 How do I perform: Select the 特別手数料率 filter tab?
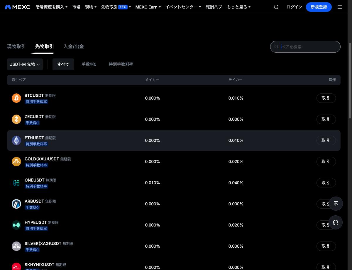pyautogui.click(x=121, y=64)
